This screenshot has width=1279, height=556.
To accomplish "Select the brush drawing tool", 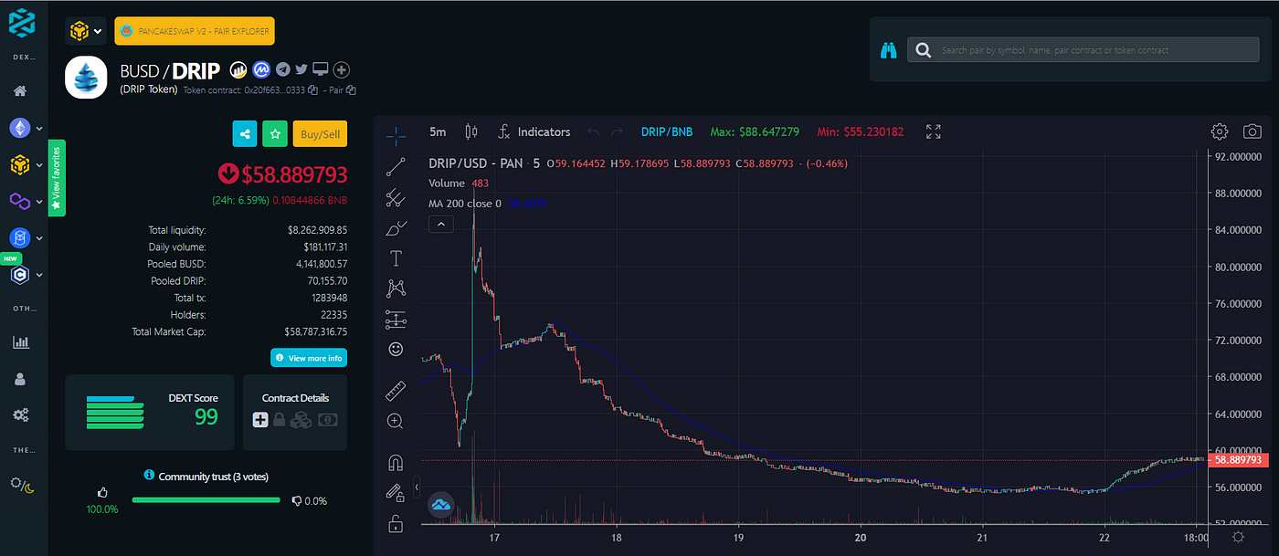I will coord(396,227).
